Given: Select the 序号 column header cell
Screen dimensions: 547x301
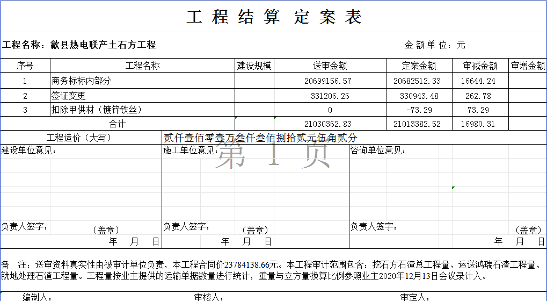Looking at the screenshot, I should click(x=25, y=66).
